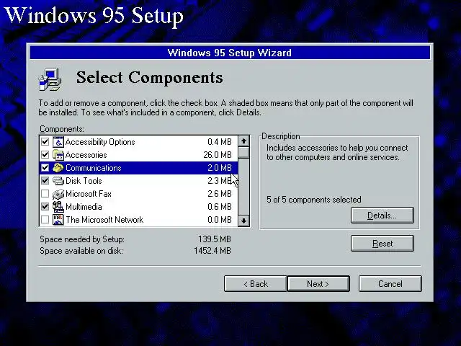Click the 139.5 MB space needed value
The image size is (461, 346).
(x=215, y=239)
